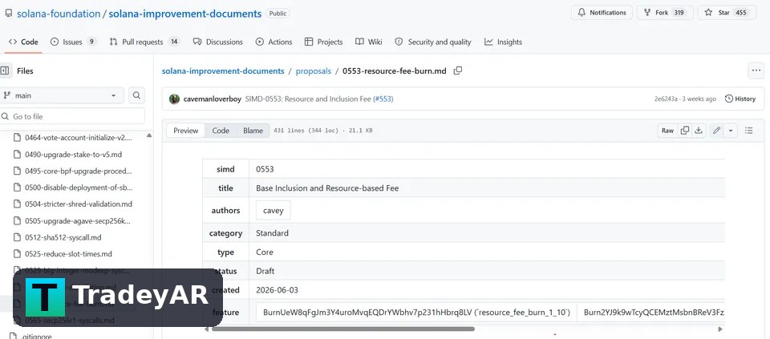Click the horizontal table scrollbar
This screenshot has height=339, width=770.
point(342,329)
